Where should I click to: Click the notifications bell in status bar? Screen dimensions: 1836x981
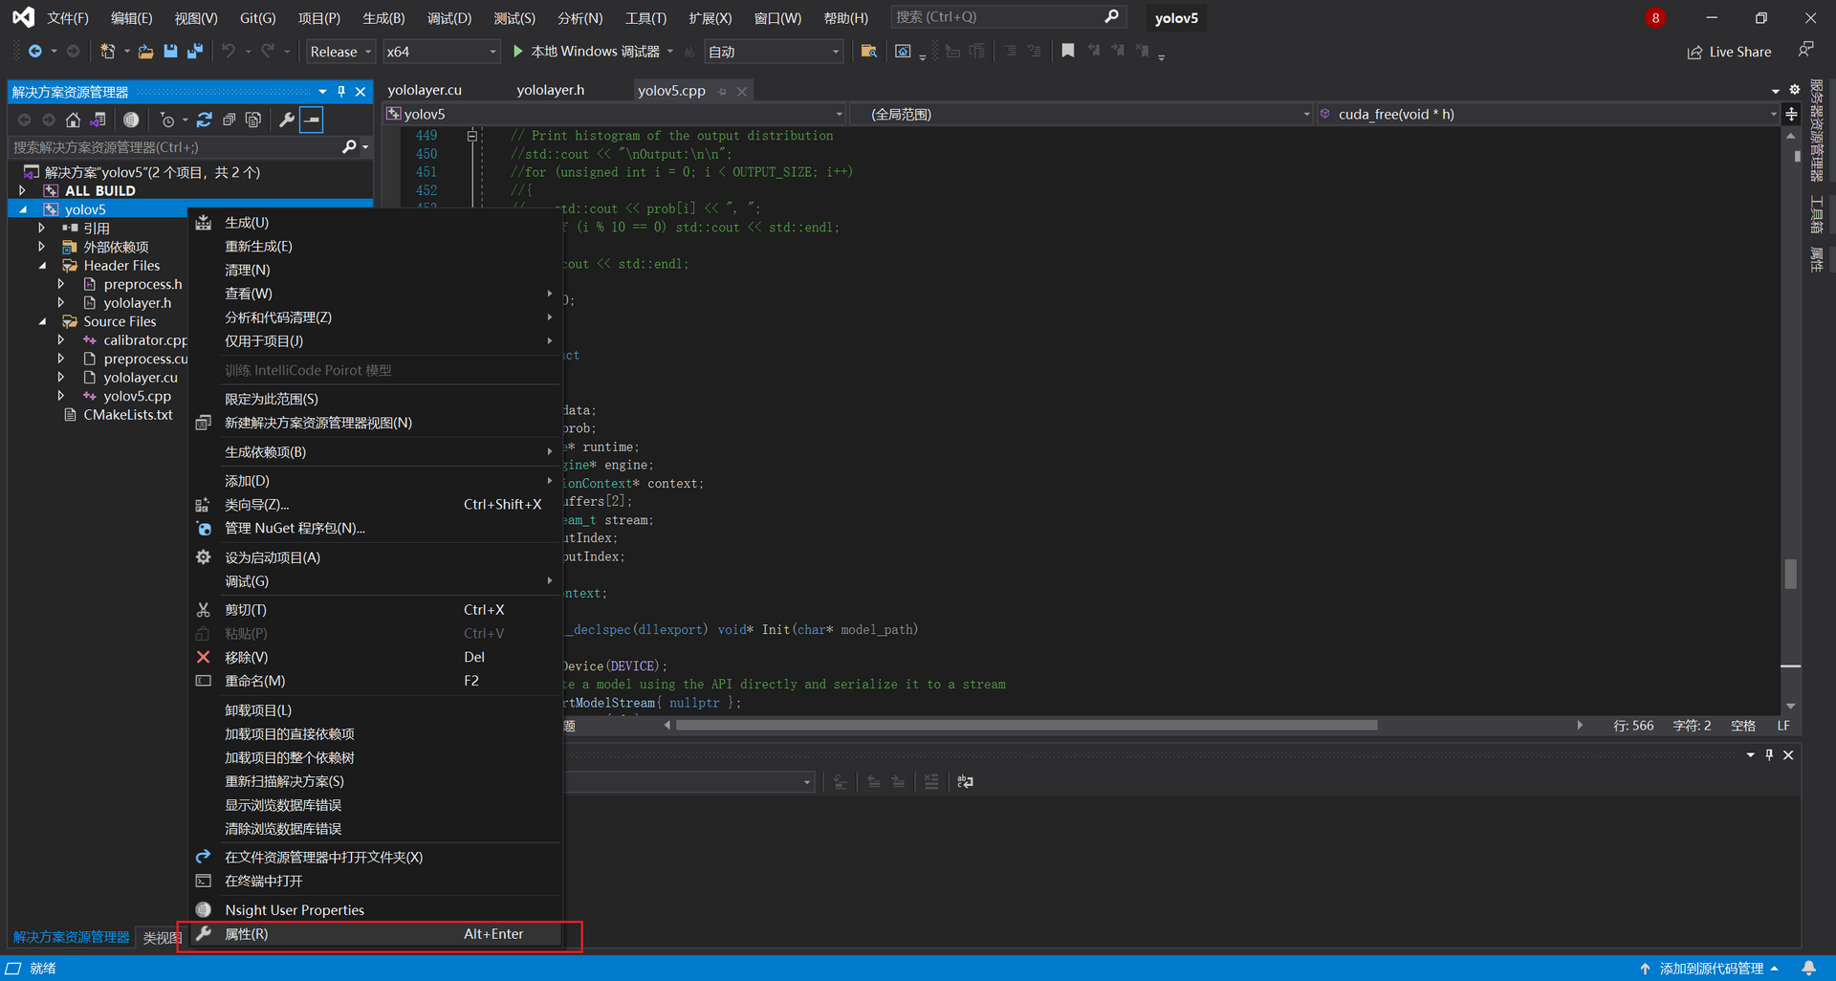click(1808, 968)
